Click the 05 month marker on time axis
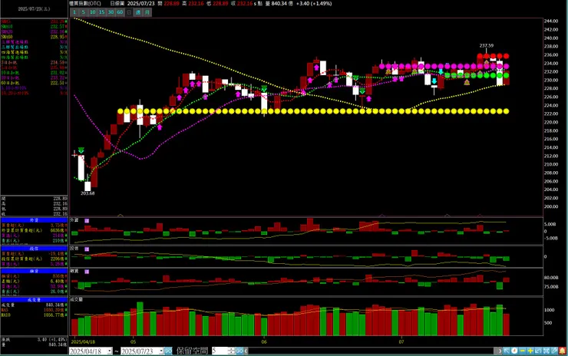568x356 pixels. (133, 342)
